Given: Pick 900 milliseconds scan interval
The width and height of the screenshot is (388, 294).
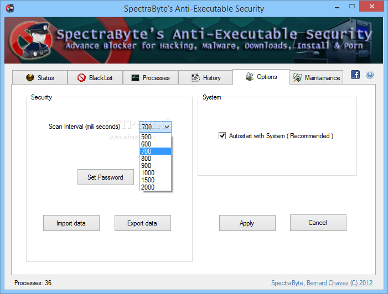Looking at the screenshot, I should click(x=156, y=166).
